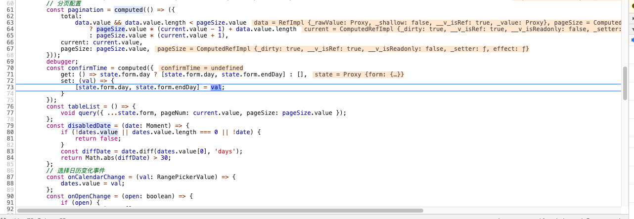Click line number 73 of the paused line
This screenshot has height=219, width=634.
pos(10,87)
